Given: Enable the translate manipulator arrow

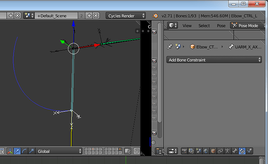Looking at the screenshot, I should (x=17, y=151).
